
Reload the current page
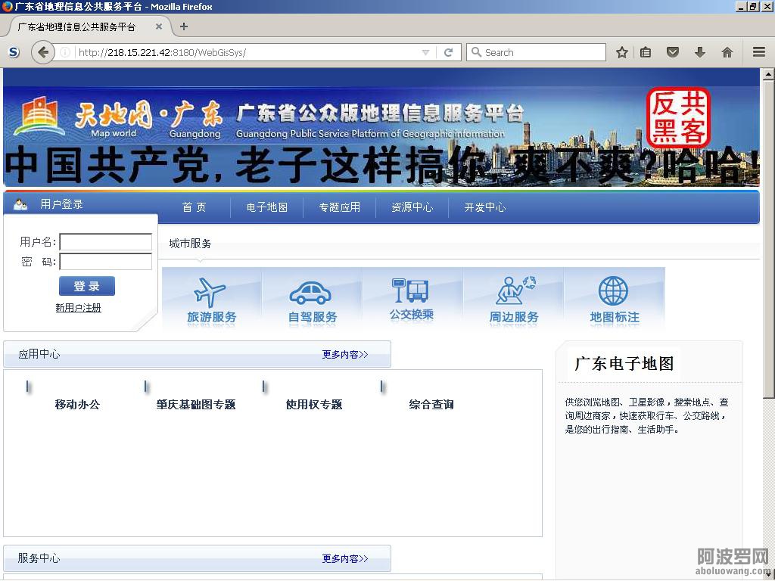click(x=448, y=52)
